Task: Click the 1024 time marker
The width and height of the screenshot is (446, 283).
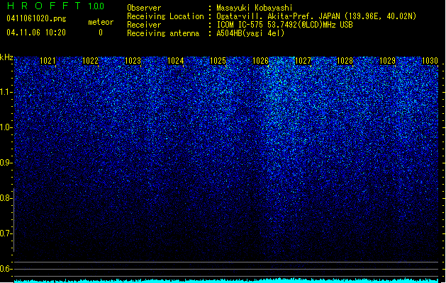Action: [176, 61]
